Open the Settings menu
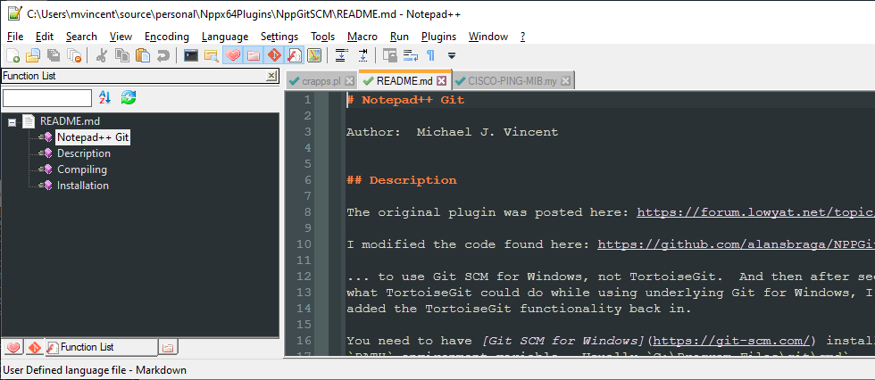 click(279, 37)
